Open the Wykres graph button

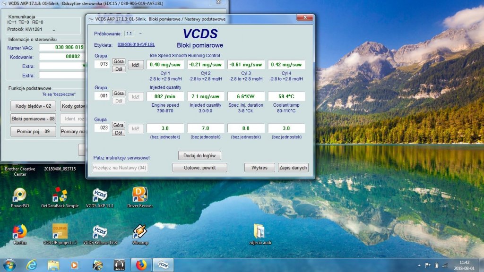259,168
